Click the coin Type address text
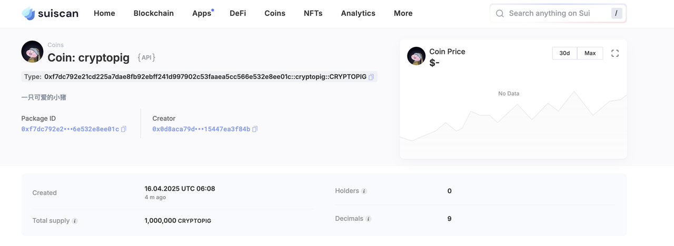674x246 pixels. (x=205, y=77)
